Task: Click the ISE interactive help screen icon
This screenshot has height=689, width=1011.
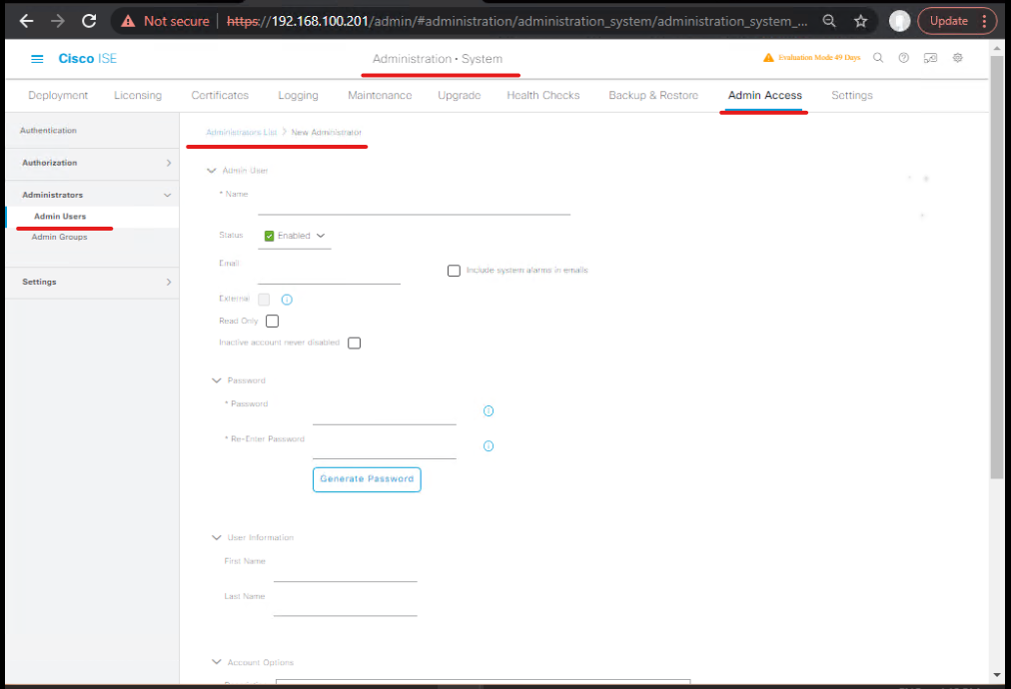Action: [x=930, y=58]
